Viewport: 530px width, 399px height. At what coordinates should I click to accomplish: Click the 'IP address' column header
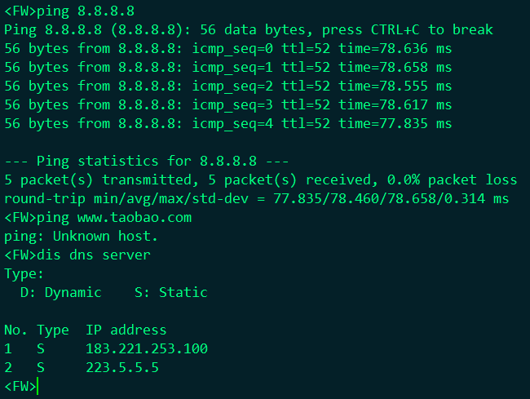(126, 330)
